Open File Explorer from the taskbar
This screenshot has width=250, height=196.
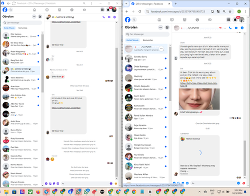6,192
